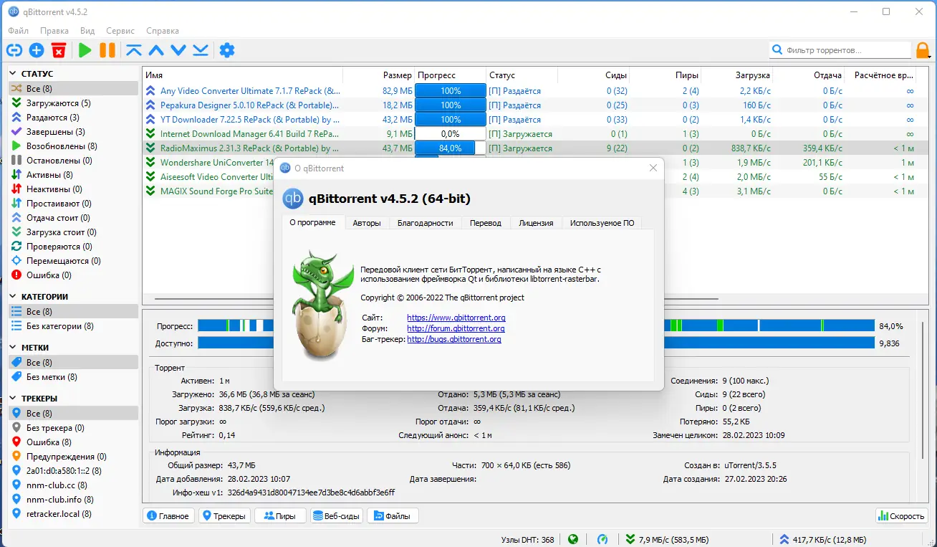Move torrent to top of queue icon
This screenshot has width=937, height=547.
pos(134,50)
